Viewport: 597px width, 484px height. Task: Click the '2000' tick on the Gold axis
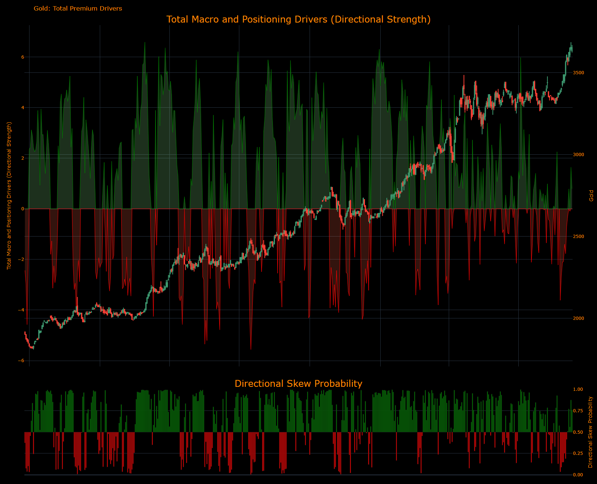[579, 318]
